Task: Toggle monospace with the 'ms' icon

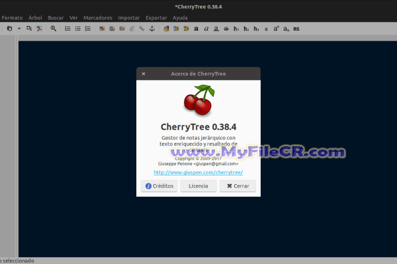Action: [x=296, y=29]
